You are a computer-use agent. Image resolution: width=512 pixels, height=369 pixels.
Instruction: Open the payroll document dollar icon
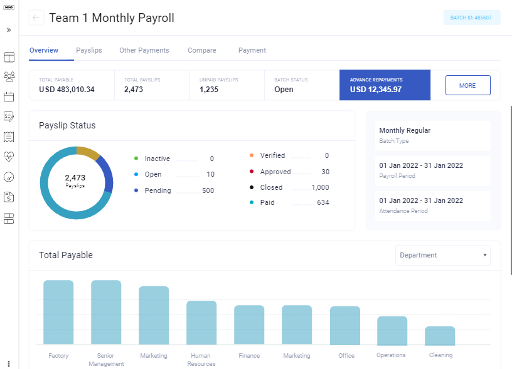(9, 197)
